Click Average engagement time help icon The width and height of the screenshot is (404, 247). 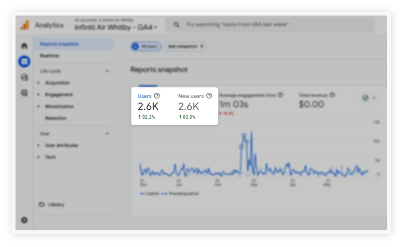coord(280,95)
